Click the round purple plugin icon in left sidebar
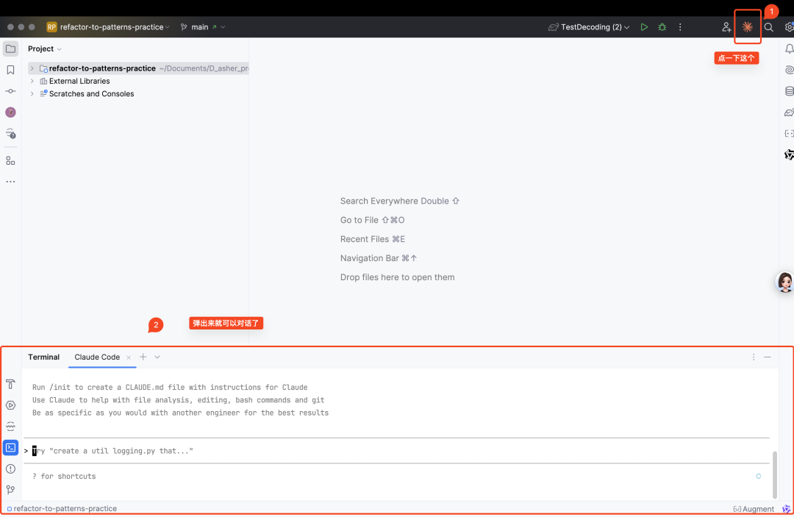The height and width of the screenshot is (517, 794). pyautogui.click(x=10, y=113)
